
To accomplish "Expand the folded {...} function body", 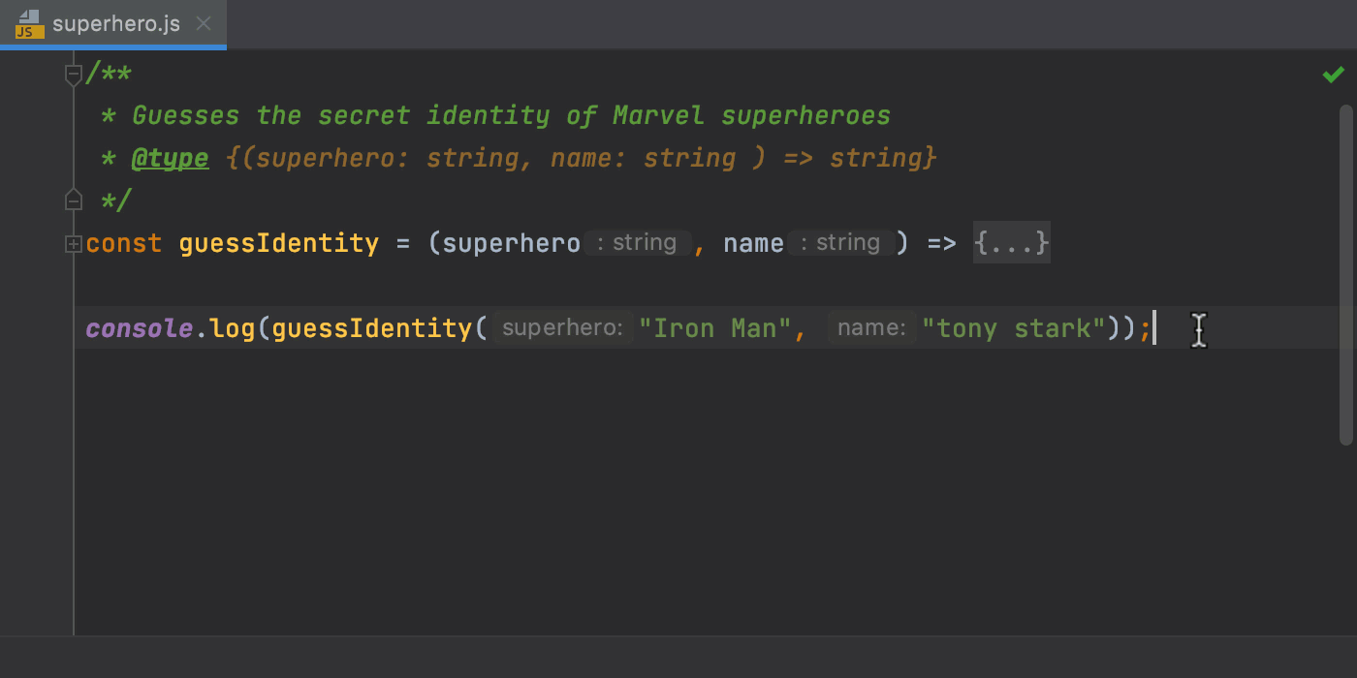I will pyautogui.click(x=1011, y=242).
